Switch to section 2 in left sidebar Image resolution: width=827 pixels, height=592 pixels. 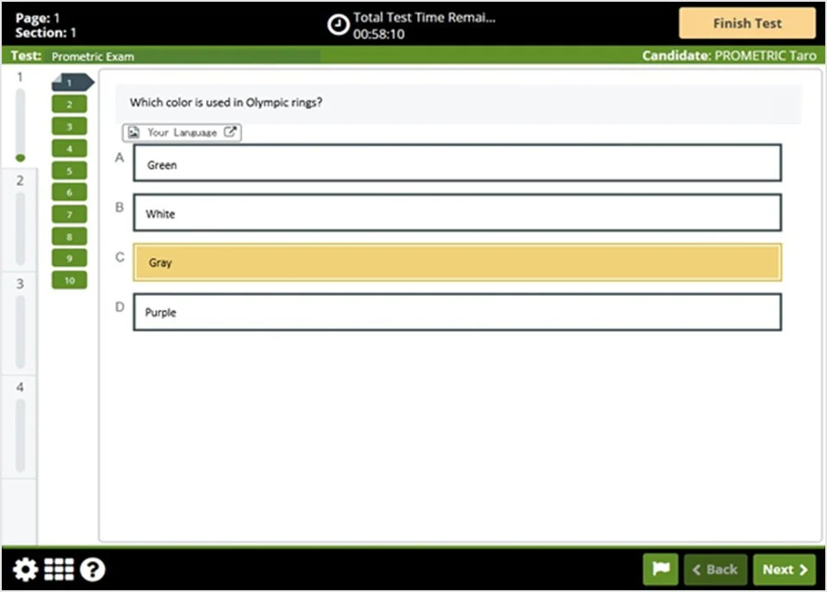tap(19, 220)
